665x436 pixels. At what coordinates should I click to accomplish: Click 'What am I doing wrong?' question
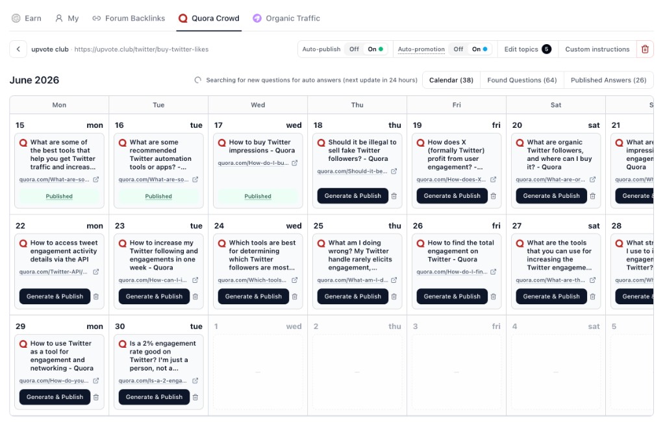click(360, 255)
